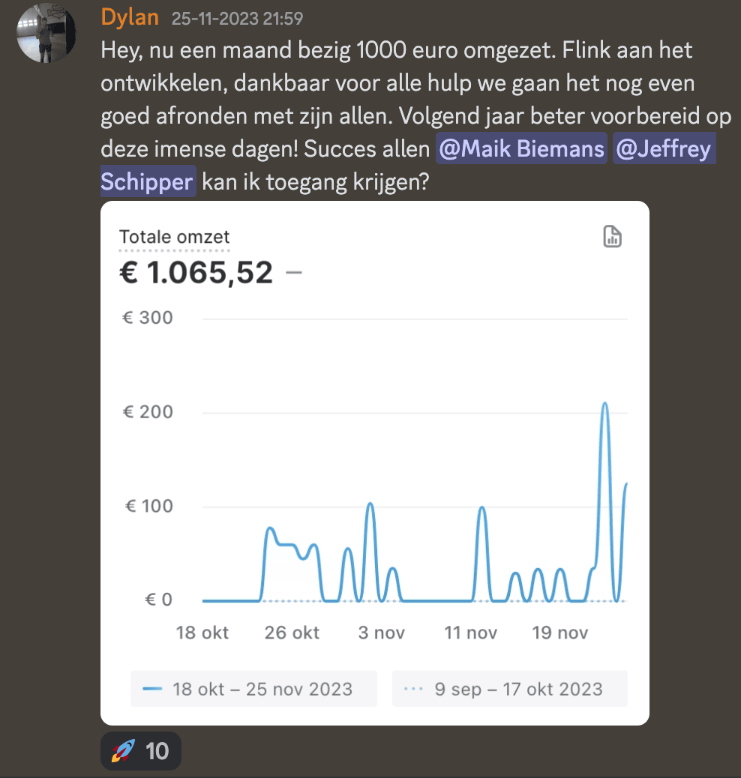The height and width of the screenshot is (778, 741).
Task: Click the 19 nov axis label
Action: click(559, 633)
